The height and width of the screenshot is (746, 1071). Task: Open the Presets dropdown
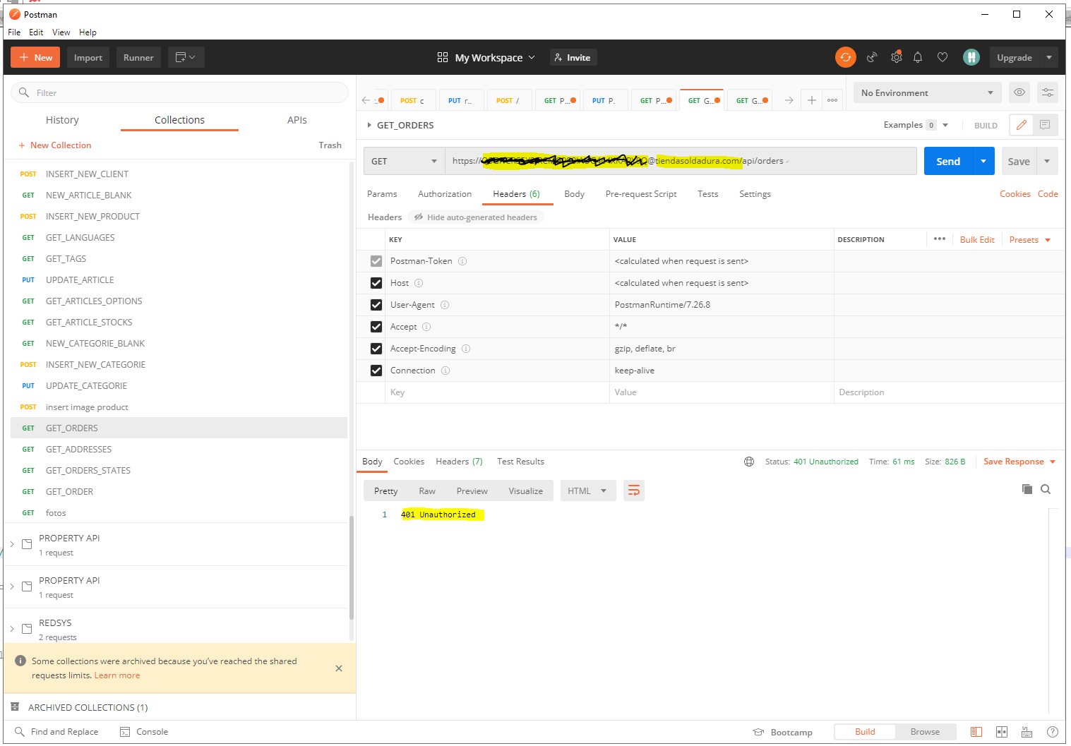click(1030, 240)
